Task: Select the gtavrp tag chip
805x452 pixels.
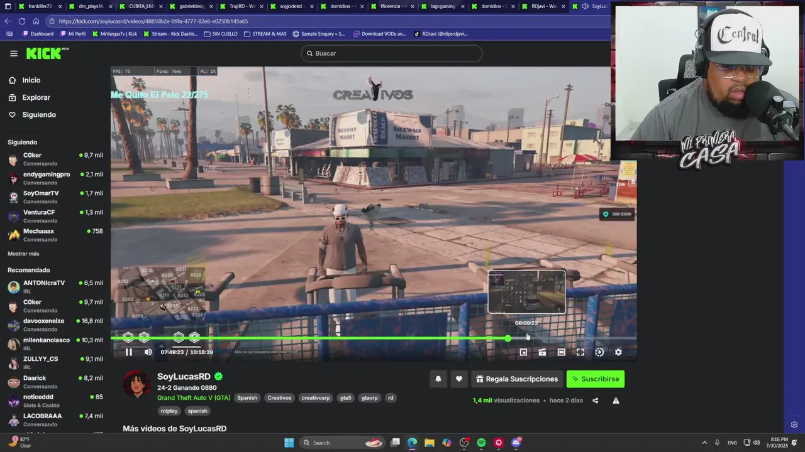Action: (x=370, y=398)
